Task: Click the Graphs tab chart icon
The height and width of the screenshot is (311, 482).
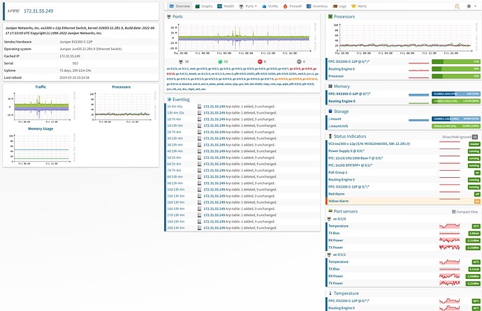Action: click(198, 6)
